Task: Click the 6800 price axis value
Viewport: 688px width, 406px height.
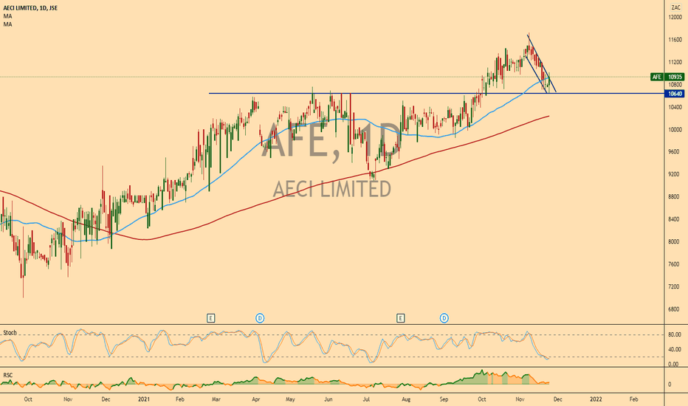Action: 675,309
